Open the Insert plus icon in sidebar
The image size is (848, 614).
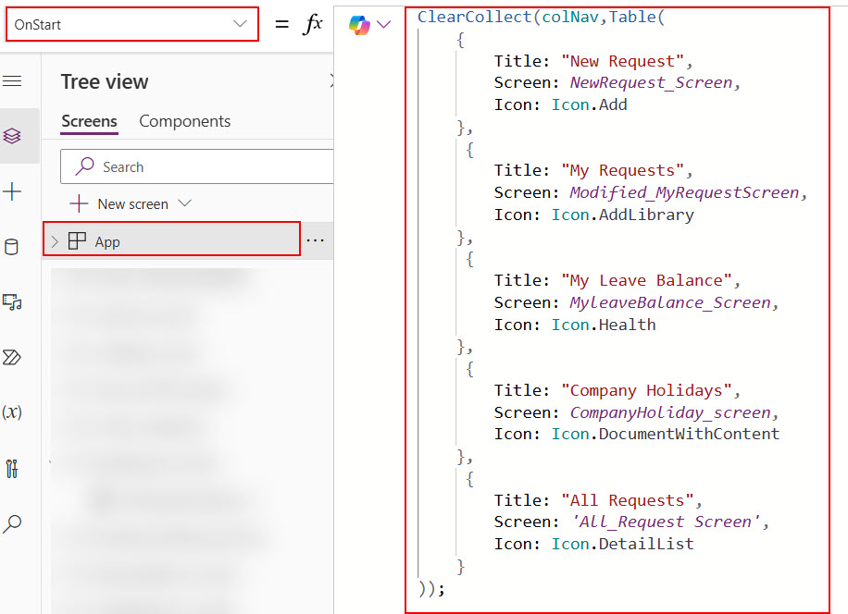(x=12, y=191)
